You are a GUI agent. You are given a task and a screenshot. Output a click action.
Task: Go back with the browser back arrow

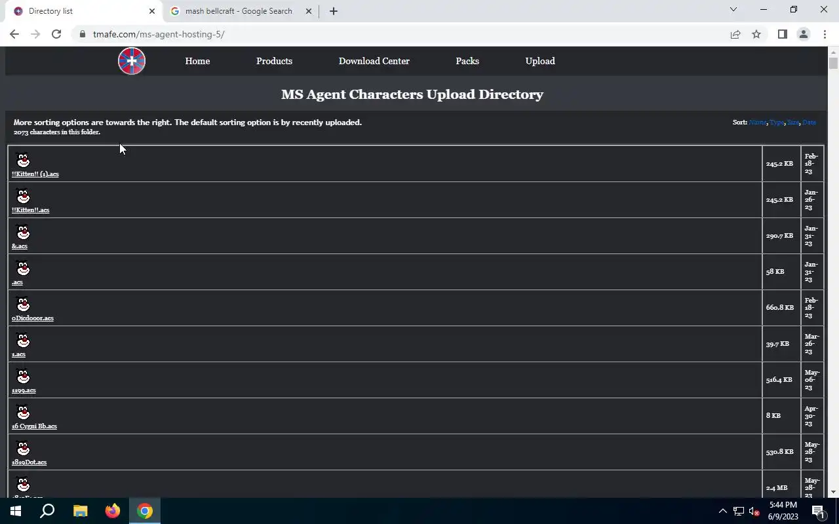(x=14, y=34)
